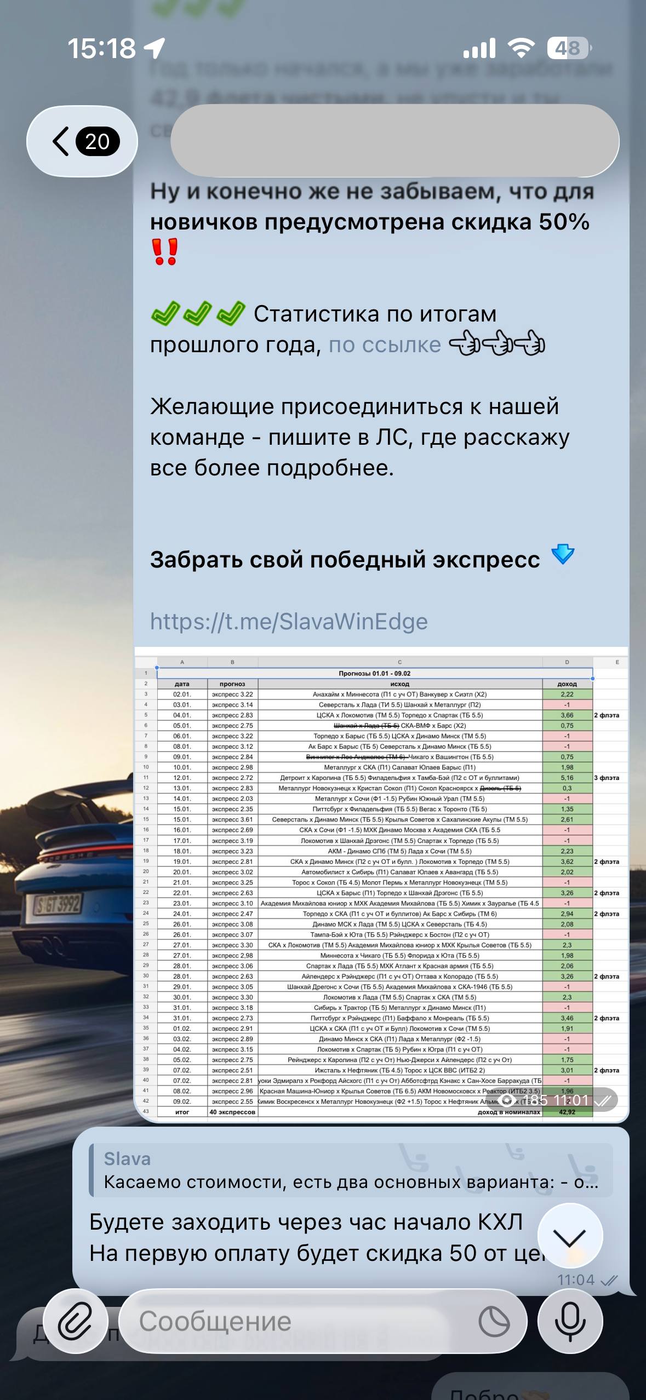Tap the red double exclamation emoji
The image size is (646, 1400).
[x=164, y=252]
